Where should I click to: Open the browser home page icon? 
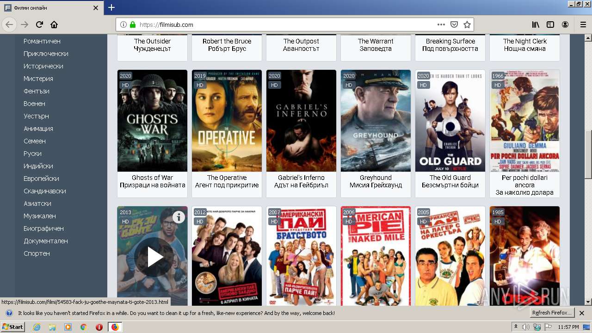tap(54, 25)
